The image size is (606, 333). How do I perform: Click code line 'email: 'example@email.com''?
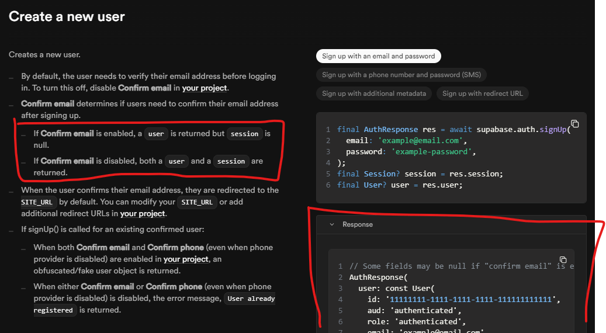click(x=406, y=141)
